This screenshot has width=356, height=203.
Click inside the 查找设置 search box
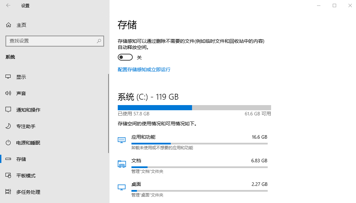click(55, 41)
